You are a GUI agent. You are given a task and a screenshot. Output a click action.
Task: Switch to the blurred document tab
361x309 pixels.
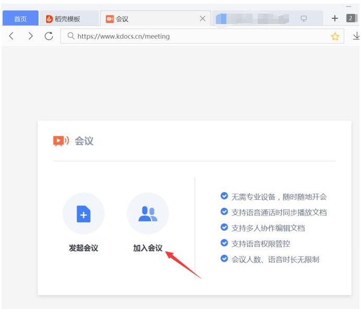(x=267, y=18)
